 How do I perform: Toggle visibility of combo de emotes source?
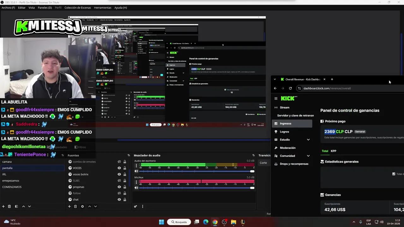(x=119, y=162)
